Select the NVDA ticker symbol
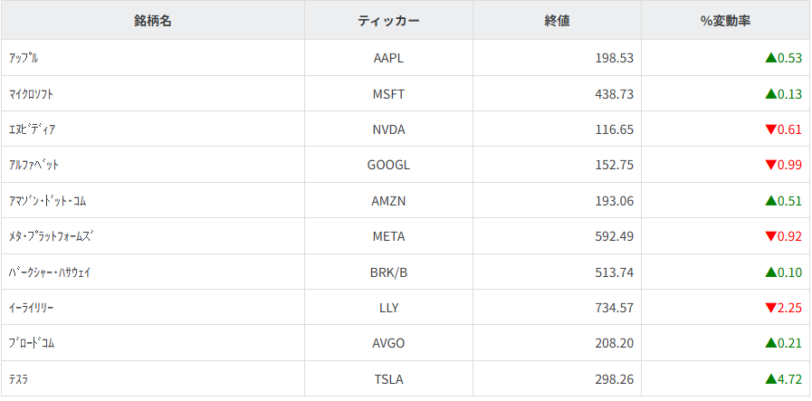This screenshot has height=401, width=812. [388, 129]
